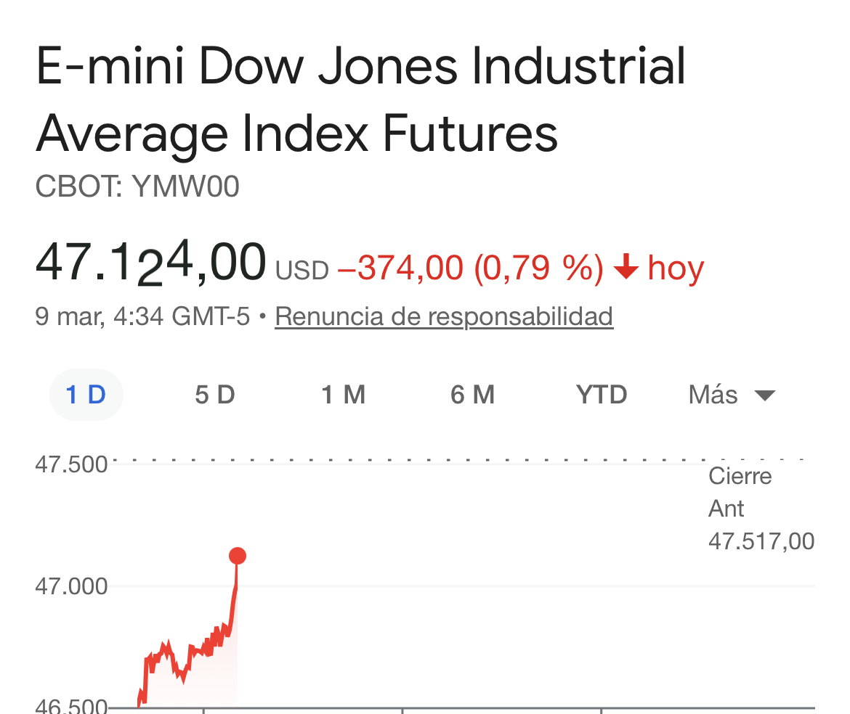Click the 47.000 y-axis label
The image size is (850, 714).
[x=70, y=586]
